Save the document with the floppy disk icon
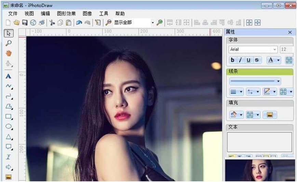This screenshot has width=297, height=182. (x=25, y=23)
